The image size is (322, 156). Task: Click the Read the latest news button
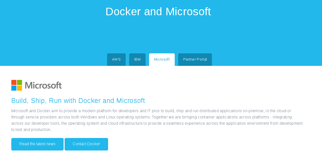37,144
